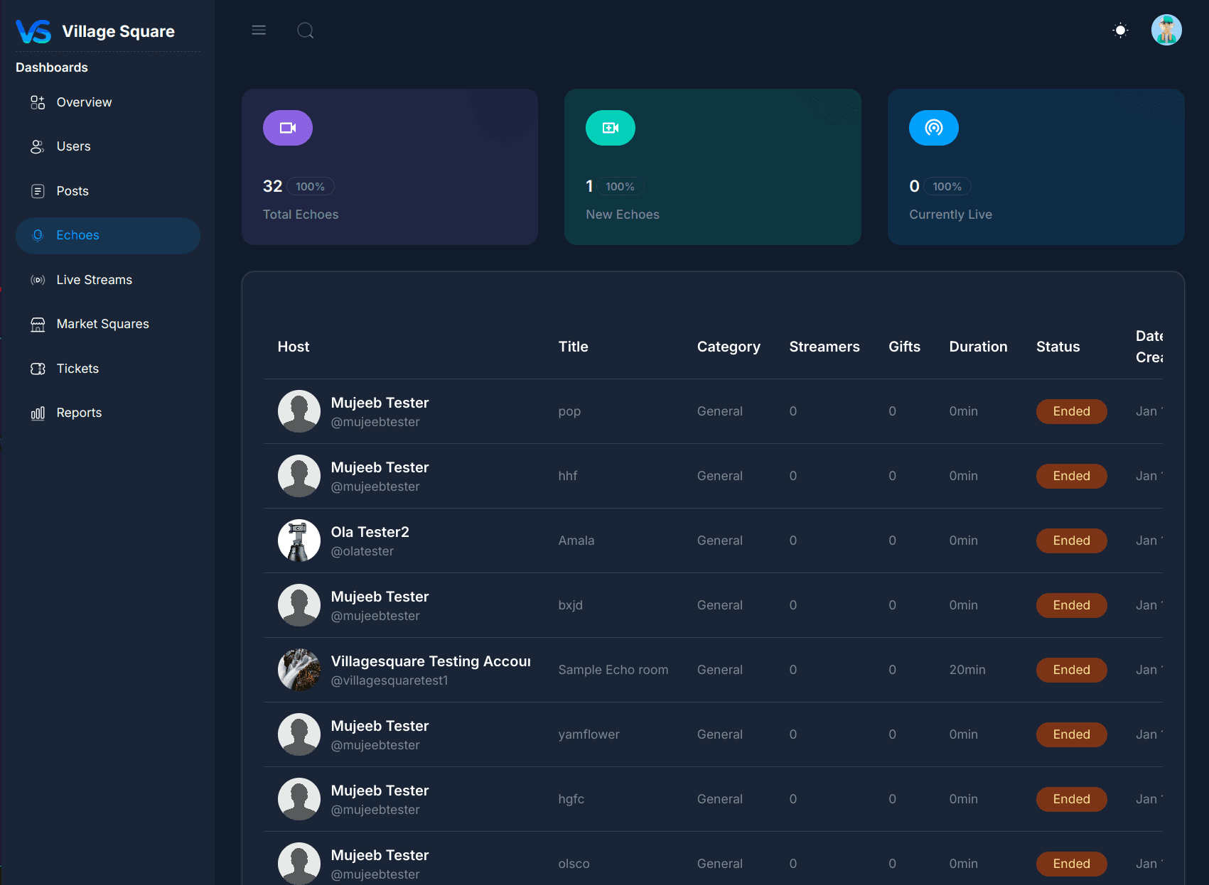Click the Tickets icon in sidebar
Screen dimensions: 1209x885
tap(38, 369)
